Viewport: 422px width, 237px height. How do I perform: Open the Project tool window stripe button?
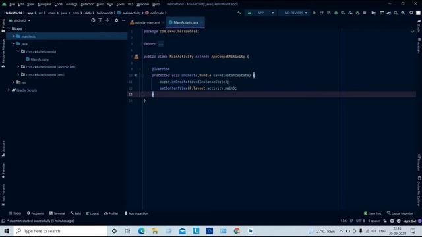[3, 26]
